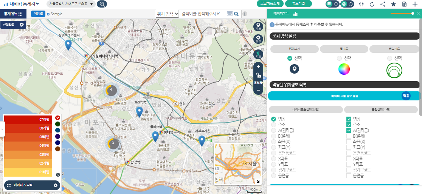The image size is (422, 194).
Task: Open the 지표 indicator map button
Action: (258, 26)
